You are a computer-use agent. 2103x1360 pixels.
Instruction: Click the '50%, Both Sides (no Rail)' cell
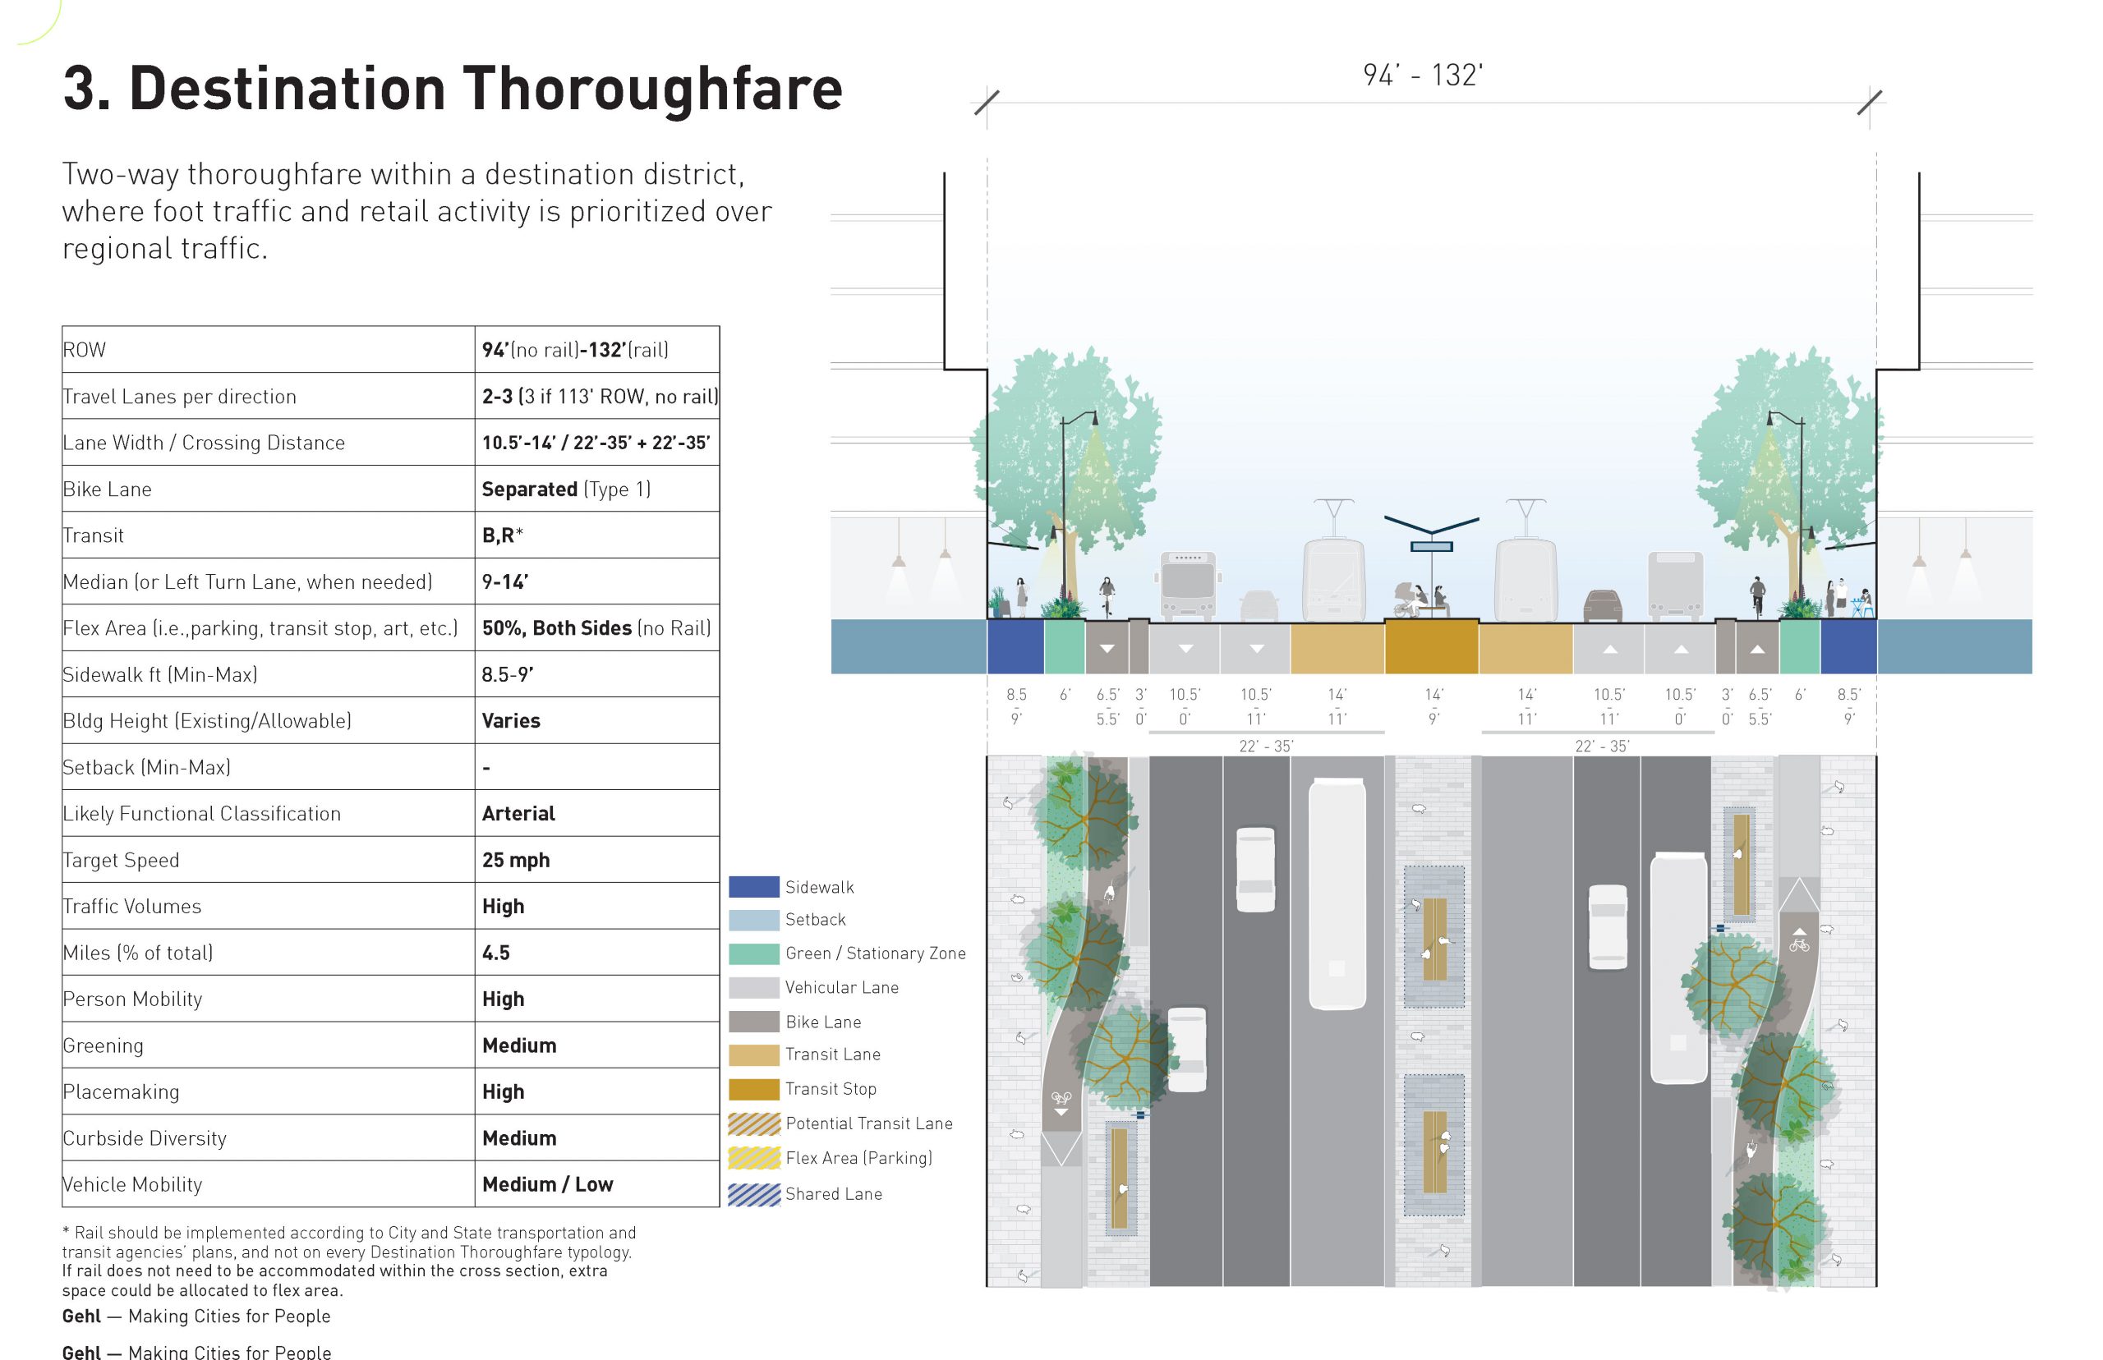tap(596, 628)
